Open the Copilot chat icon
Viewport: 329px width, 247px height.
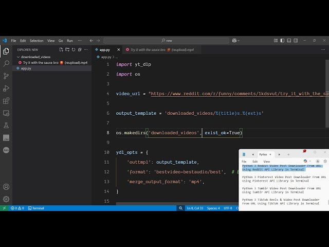(x=234, y=41)
